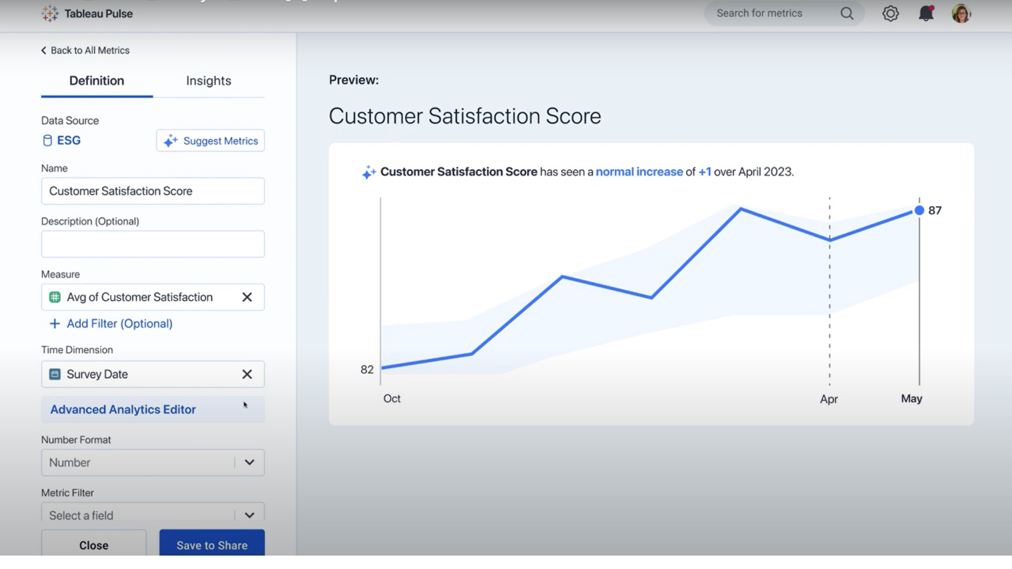
Task: Click the normal increase link in insight
Action: 639,171
